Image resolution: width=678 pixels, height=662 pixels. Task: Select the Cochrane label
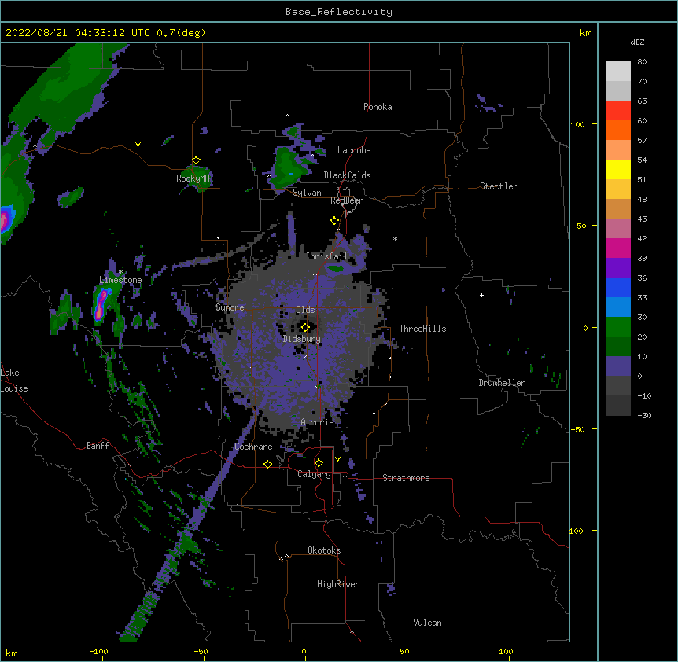pyautogui.click(x=253, y=447)
